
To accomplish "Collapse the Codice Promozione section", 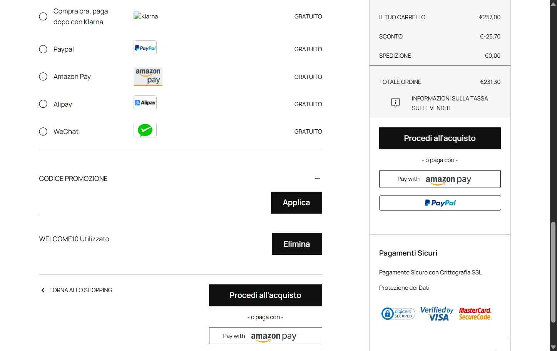I will pos(317,178).
